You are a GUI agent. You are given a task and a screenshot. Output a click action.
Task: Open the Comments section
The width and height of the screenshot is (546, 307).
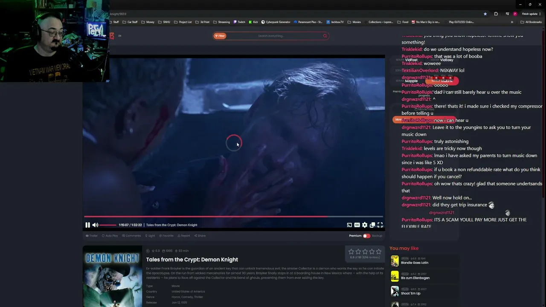click(131, 236)
